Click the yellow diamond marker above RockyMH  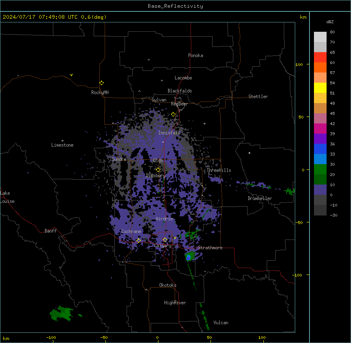coord(101,83)
